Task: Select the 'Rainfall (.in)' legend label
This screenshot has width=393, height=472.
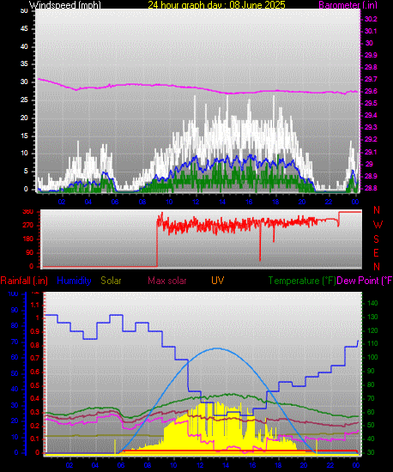Action: click(x=24, y=281)
